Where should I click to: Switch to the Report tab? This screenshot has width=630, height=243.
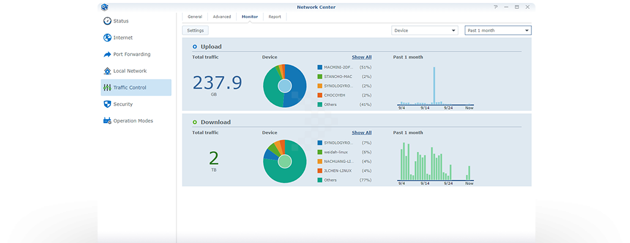pyautogui.click(x=275, y=17)
